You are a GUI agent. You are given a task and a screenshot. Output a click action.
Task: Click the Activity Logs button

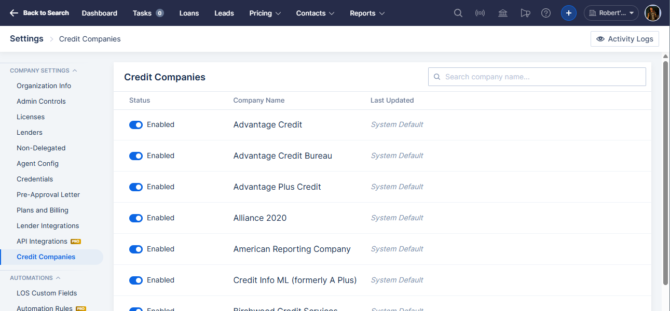click(625, 39)
